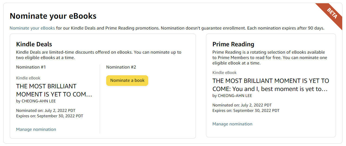This screenshot has height=146, width=346.
Task: Click the Kindle Deals "Expires on" date
Action: 50,116
